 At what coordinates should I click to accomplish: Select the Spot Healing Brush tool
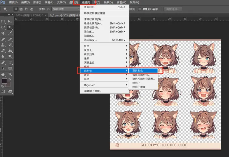pyautogui.click(x=3, y=39)
